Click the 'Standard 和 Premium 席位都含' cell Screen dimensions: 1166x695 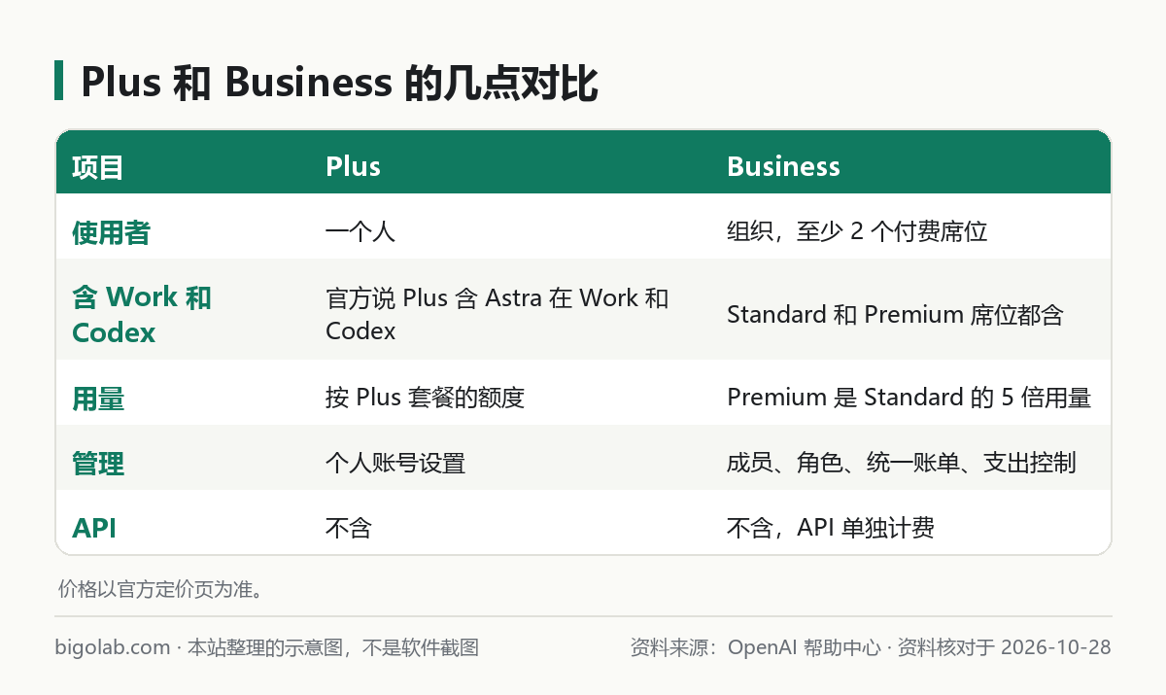[x=895, y=315]
